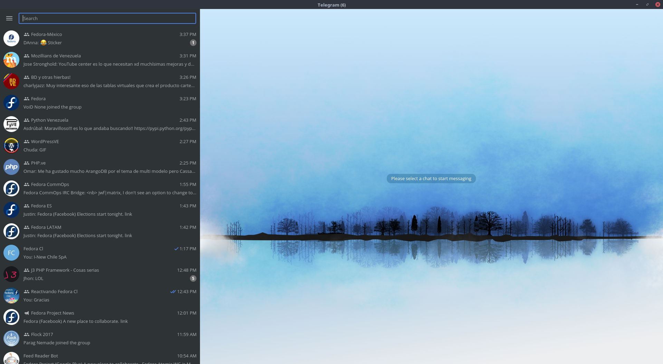Click the Telegram (6) window title
663x364 pixels.
[x=331, y=4]
